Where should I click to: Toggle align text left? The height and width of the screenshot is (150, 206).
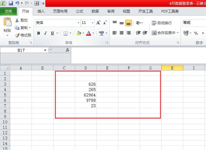click(x=115, y=33)
